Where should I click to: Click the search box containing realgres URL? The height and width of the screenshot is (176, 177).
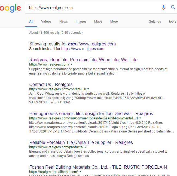tap(93, 8)
